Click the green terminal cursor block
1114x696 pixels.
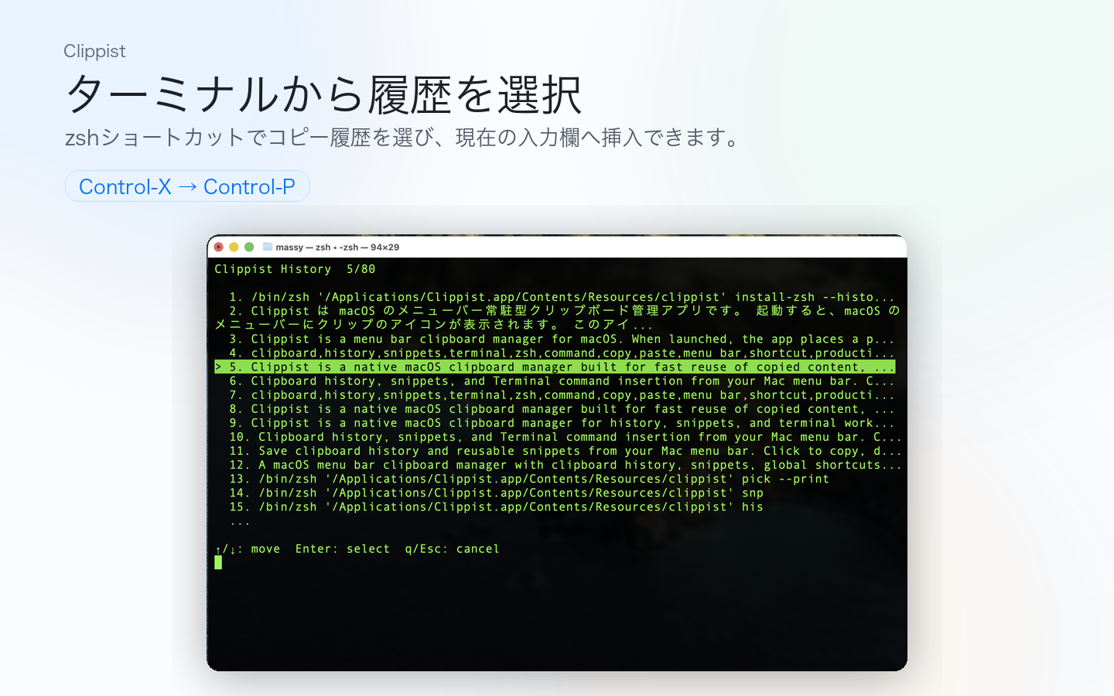218,563
